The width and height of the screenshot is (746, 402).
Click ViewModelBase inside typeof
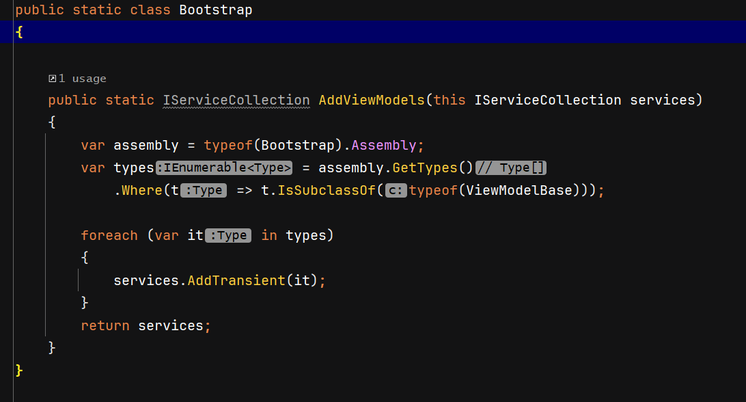pos(519,191)
